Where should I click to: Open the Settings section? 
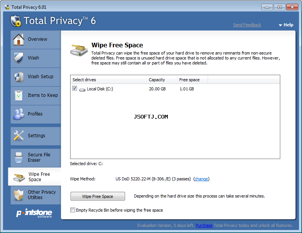tap(36, 136)
